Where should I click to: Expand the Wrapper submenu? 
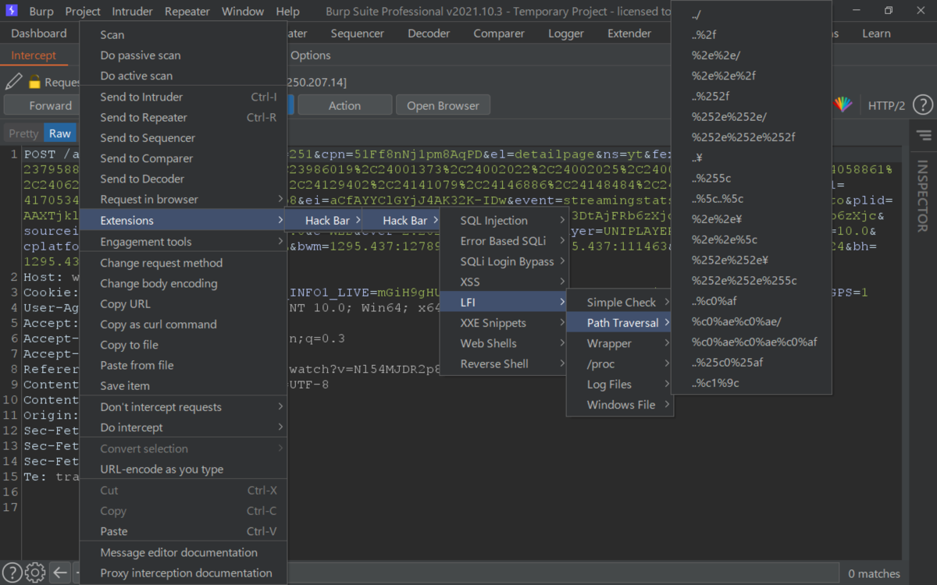620,343
